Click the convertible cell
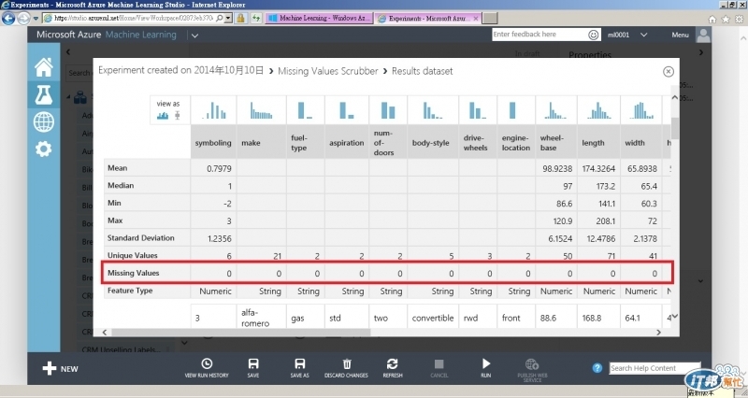This screenshot has height=398, width=748. pos(433,318)
